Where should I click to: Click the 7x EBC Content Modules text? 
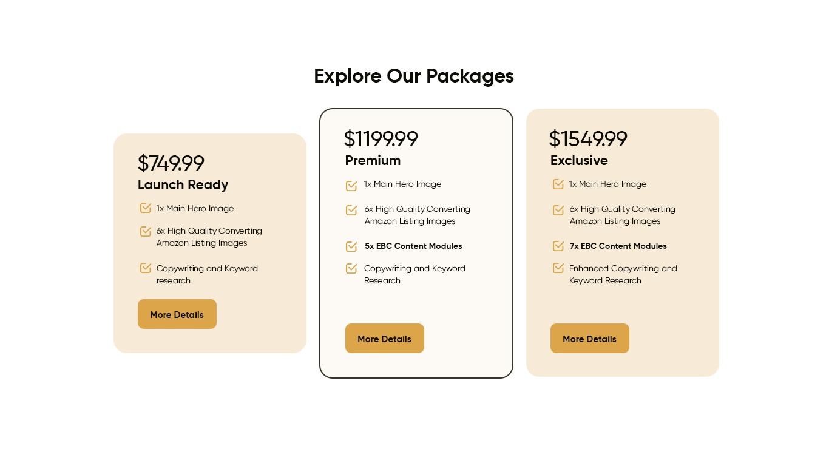click(x=618, y=246)
